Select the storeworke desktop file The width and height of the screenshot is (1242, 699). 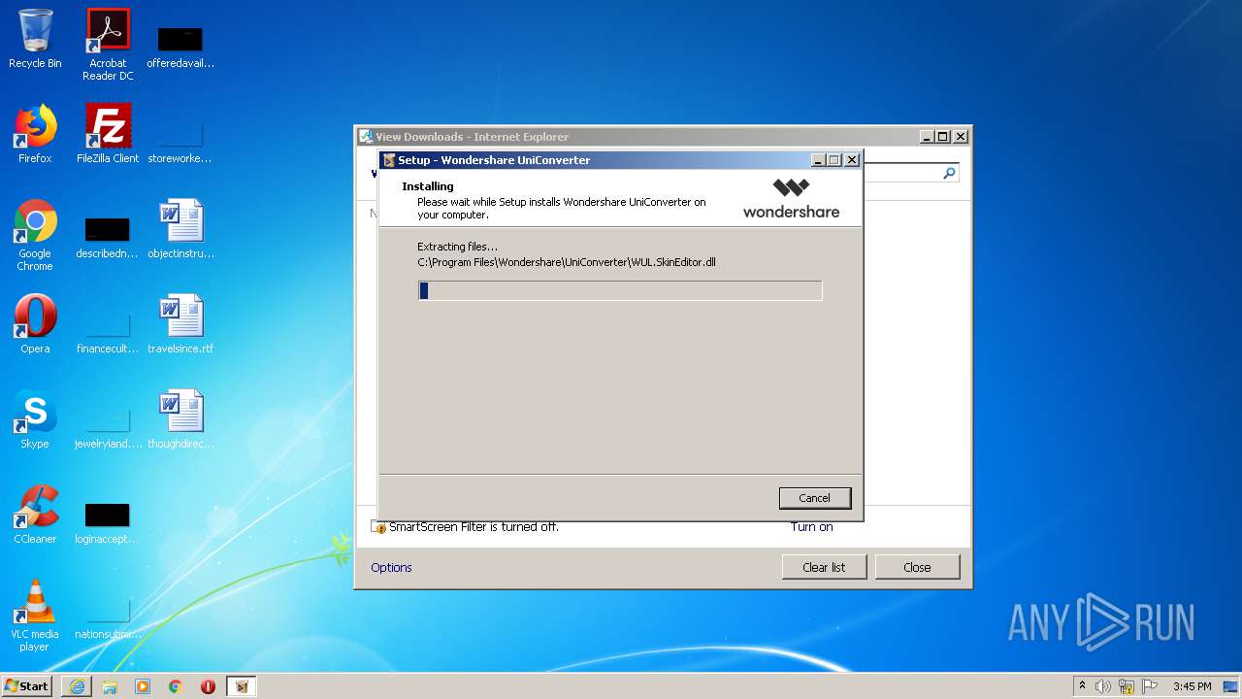pyautogui.click(x=180, y=142)
